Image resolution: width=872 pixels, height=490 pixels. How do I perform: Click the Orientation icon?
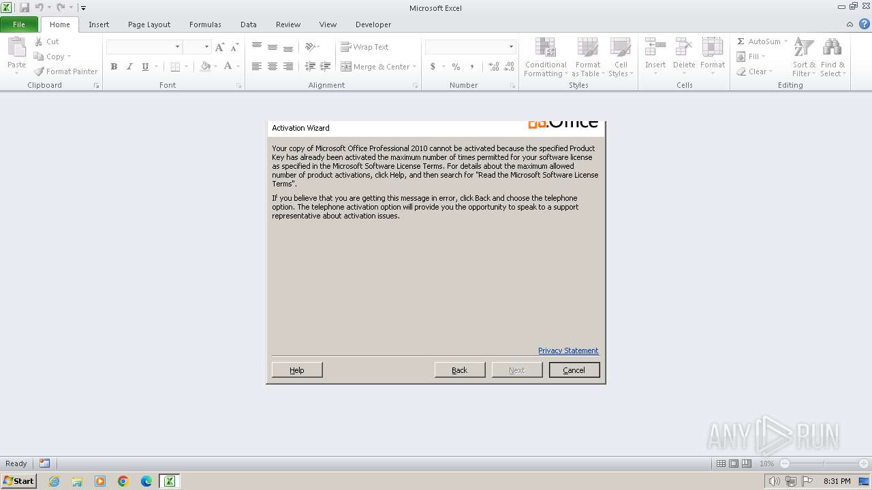pos(311,47)
